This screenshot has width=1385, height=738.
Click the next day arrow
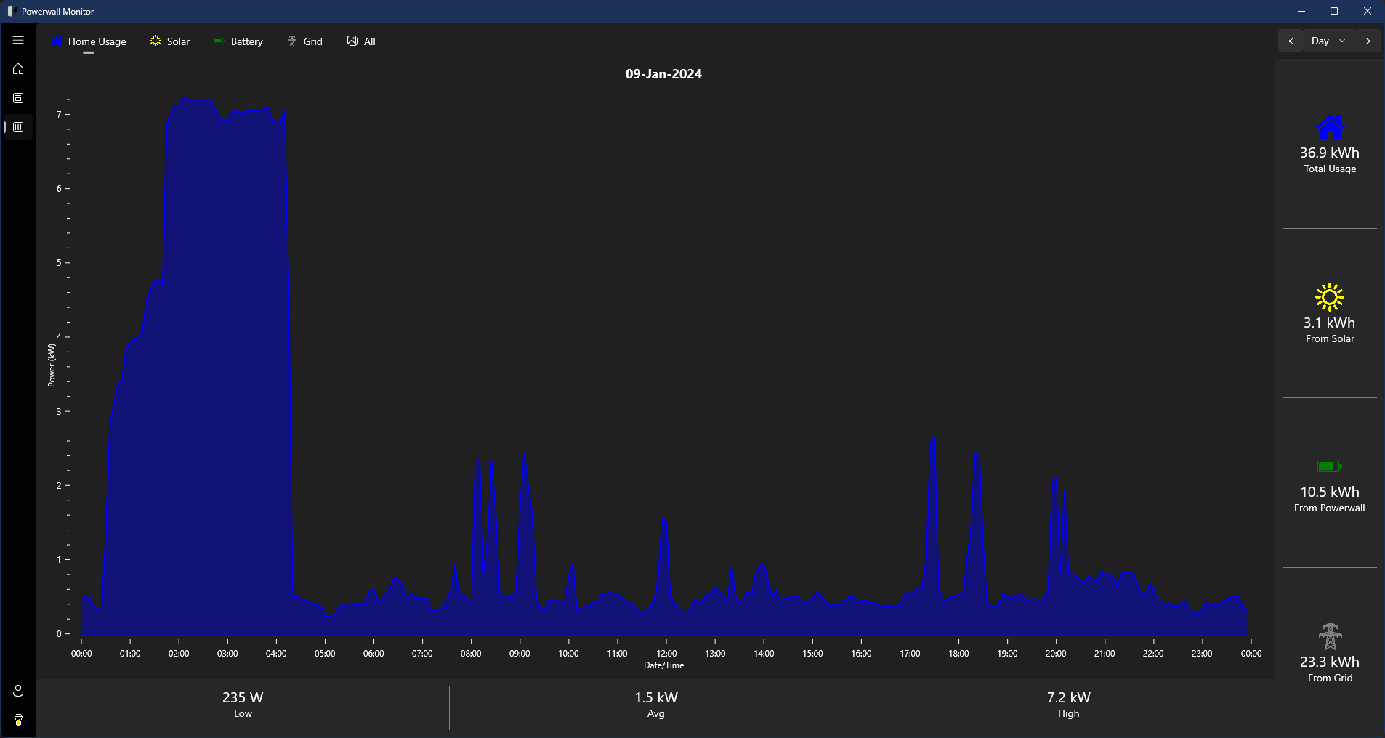pos(1369,41)
